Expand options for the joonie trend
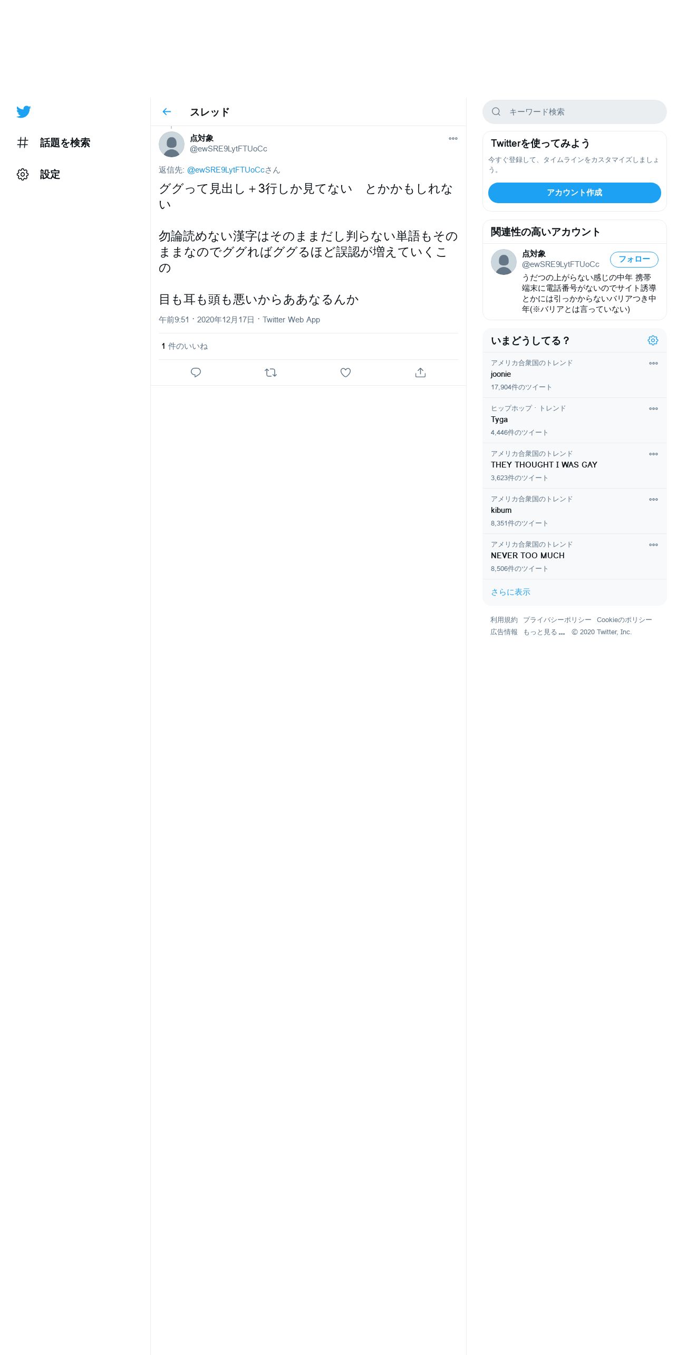 pos(653,364)
